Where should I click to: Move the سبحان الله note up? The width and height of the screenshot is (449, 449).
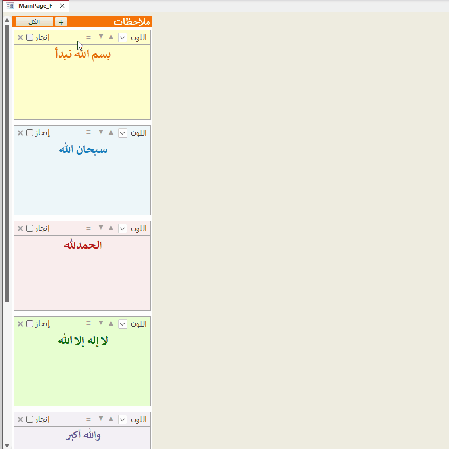click(x=111, y=132)
